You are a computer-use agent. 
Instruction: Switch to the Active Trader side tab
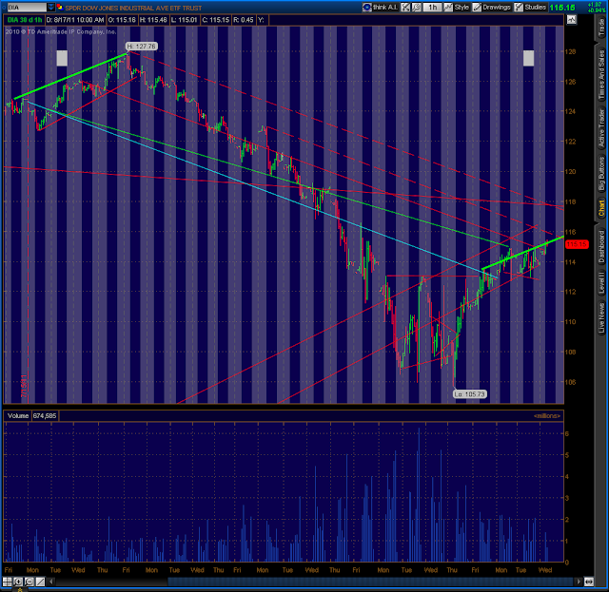click(601, 128)
